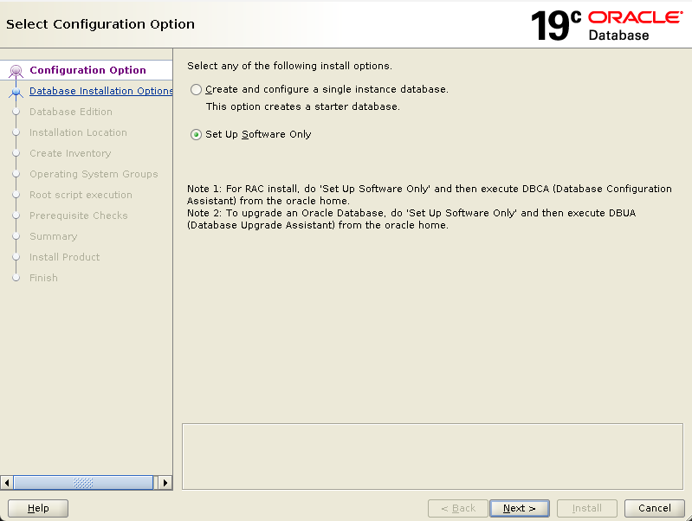Screen dimensions: 692x521
Task: Click the Configuration Option step
Action: (x=87, y=70)
